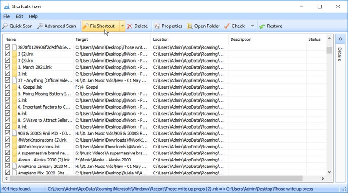Open the File menu
This screenshot has width=348, height=193.
pyautogui.click(x=6, y=16)
